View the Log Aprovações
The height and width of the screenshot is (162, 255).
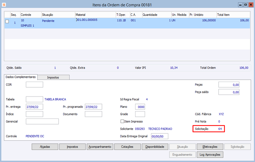[x=210, y=155]
